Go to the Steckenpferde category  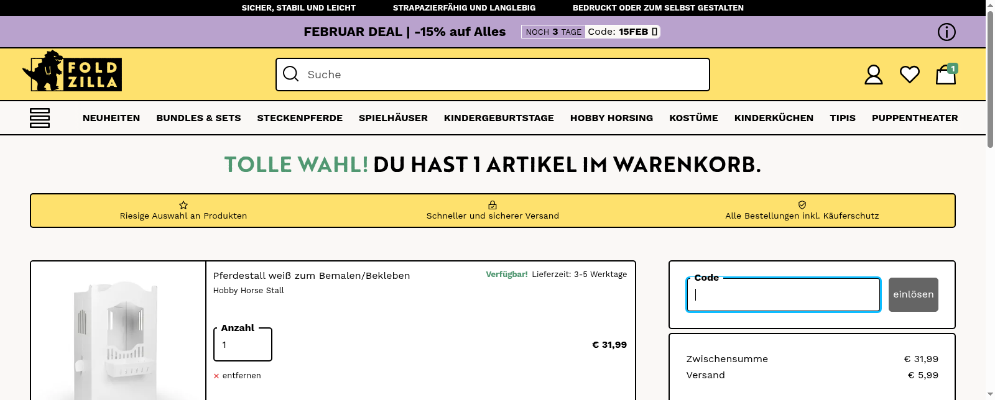click(x=300, y=118)
